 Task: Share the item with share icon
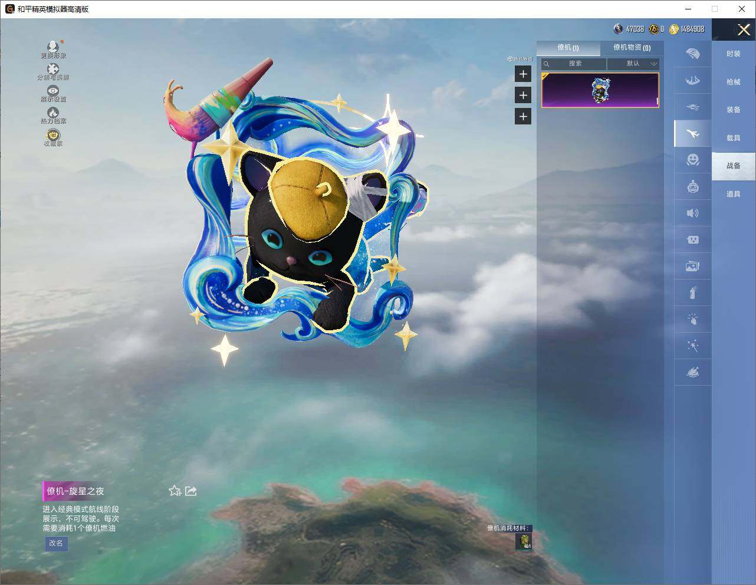point(191,491)
